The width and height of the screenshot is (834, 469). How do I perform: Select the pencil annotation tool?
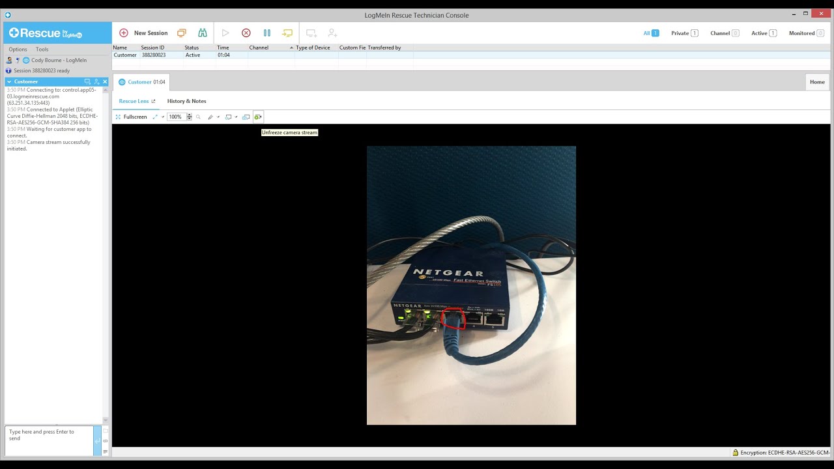point(210,117)
